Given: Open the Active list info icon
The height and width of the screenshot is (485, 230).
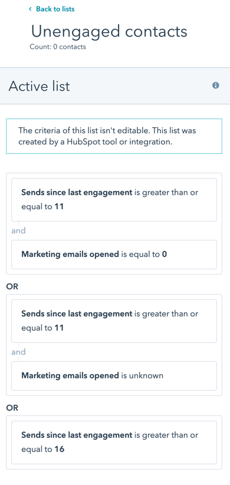Looking at the screenshot, I should coord(215,85).
